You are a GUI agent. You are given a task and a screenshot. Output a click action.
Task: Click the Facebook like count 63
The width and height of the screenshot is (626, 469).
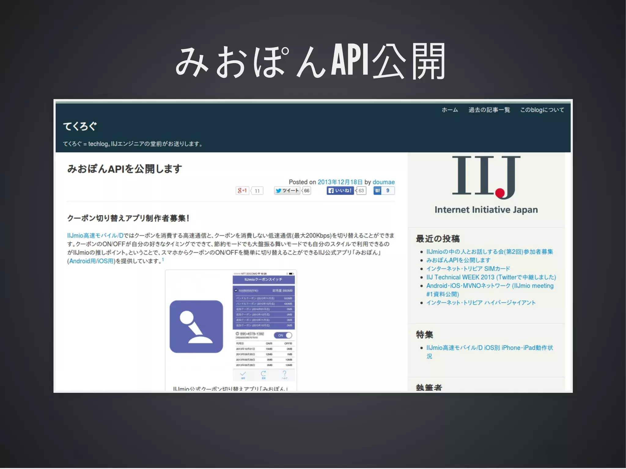pyautogui.click(x=361, y=191)
